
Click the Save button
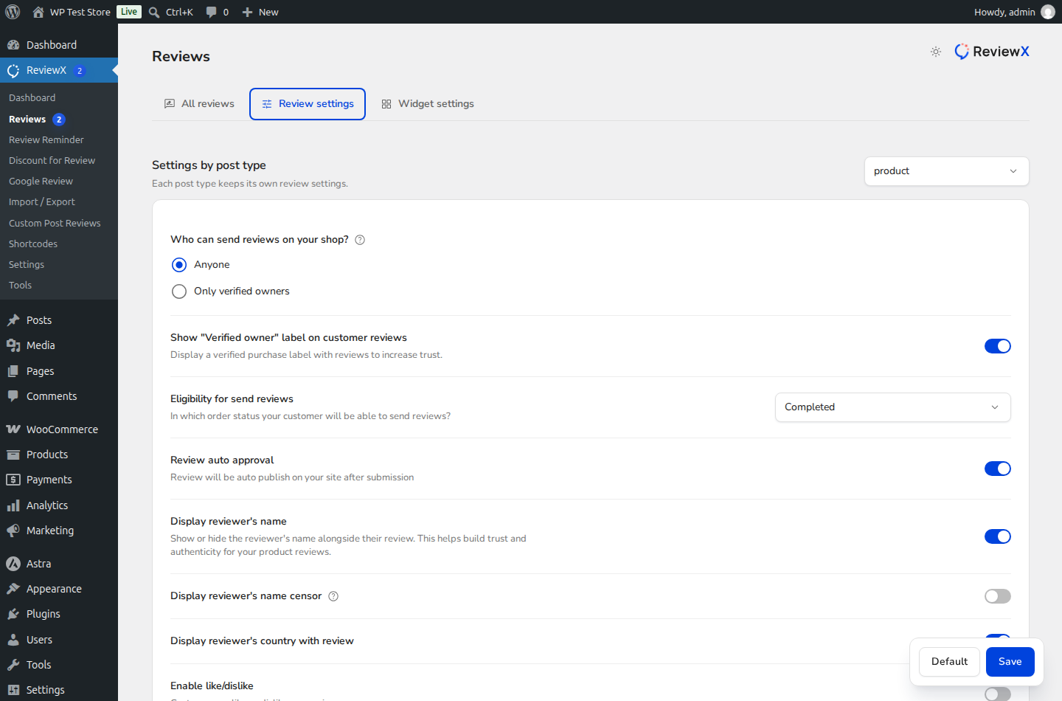pos(1010,662)
